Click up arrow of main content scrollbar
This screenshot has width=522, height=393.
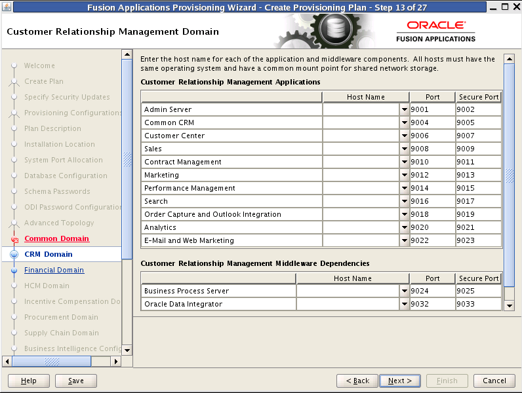point(510,59)
